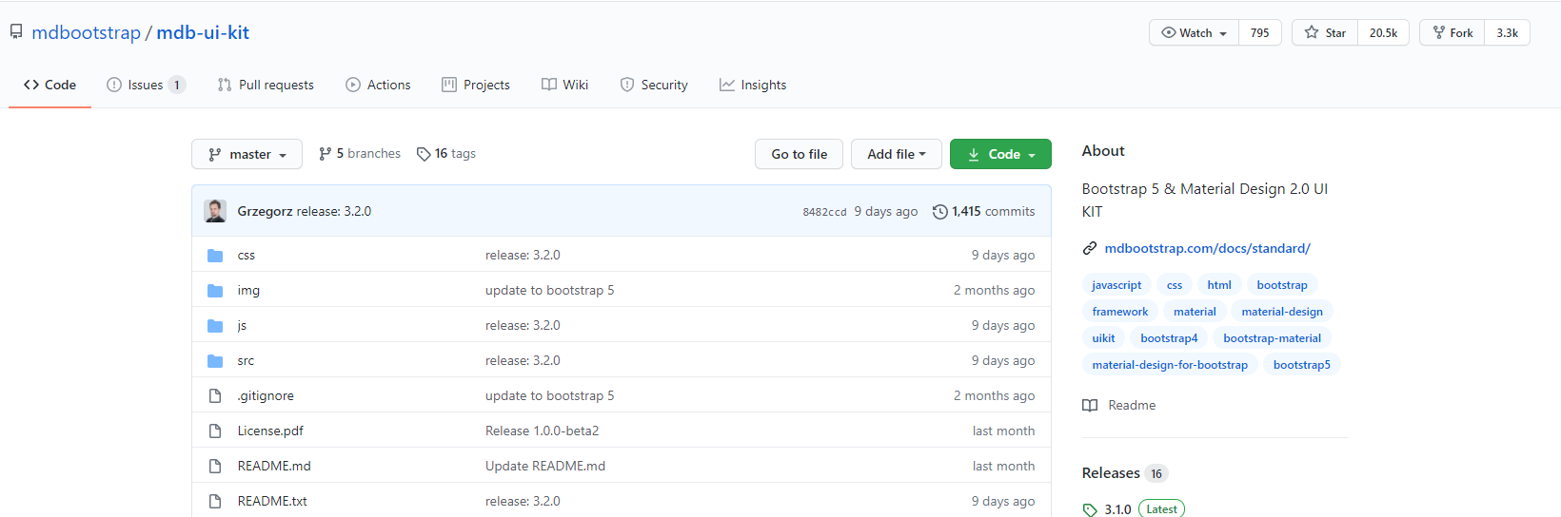Click the commits history clock icon
The width and height of the screenshot is (1561, 517).
tap(940, 212)
